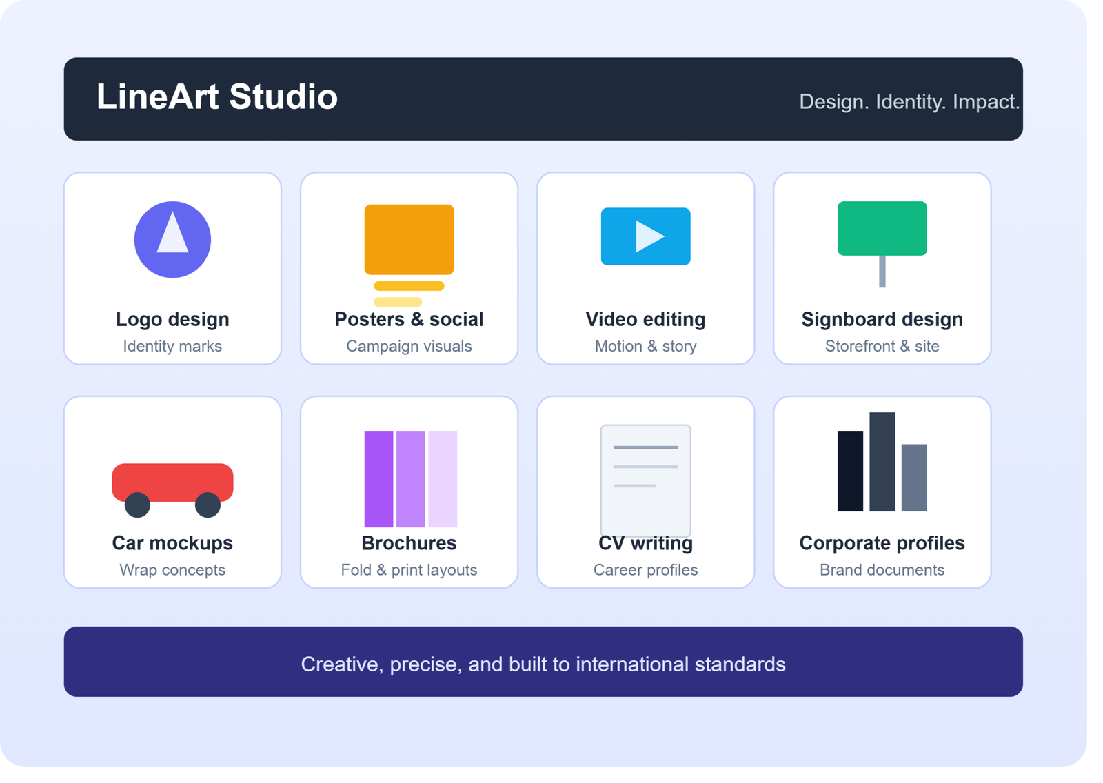1103x783 pixels.
Task: Click the Car mockups heading
Action: coord(172,543)
